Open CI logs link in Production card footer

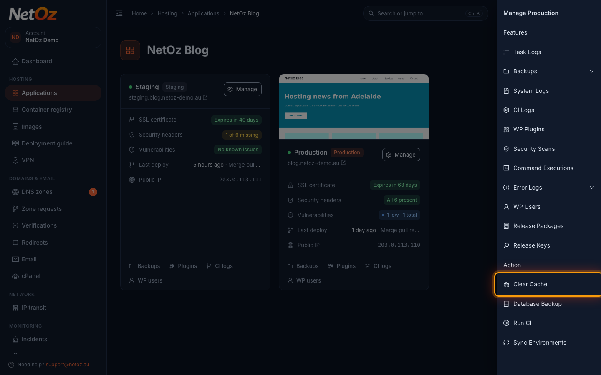(x=378, y=266)
